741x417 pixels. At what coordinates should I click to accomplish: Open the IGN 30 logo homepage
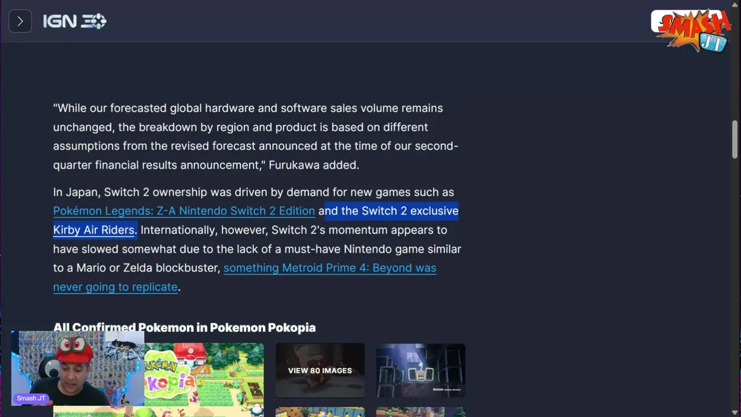tap(74, 21)
